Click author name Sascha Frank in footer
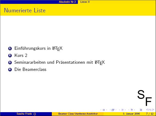156x116 pixels. [x=24, y=114]
